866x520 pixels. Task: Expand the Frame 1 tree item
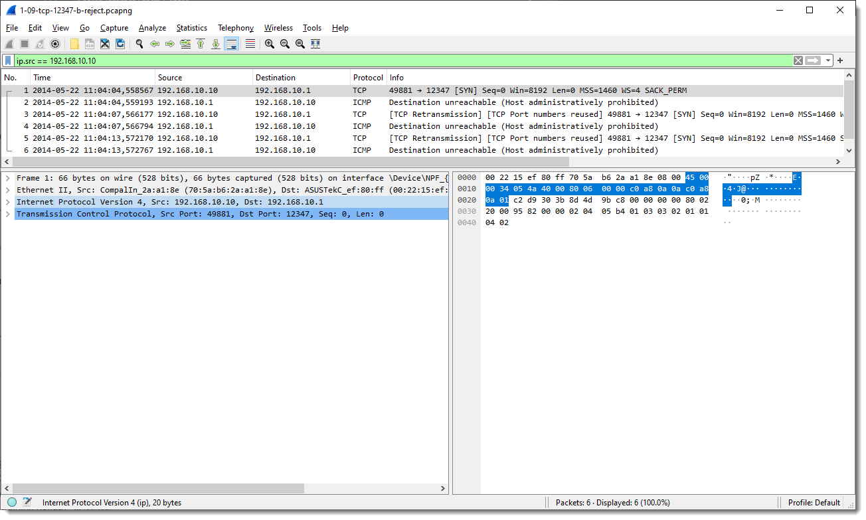tap(7, 178)
